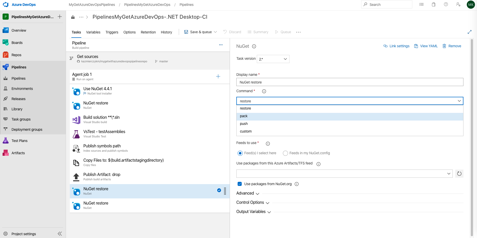
Task: Switch to the Options tab
Action: pos(129,32)
